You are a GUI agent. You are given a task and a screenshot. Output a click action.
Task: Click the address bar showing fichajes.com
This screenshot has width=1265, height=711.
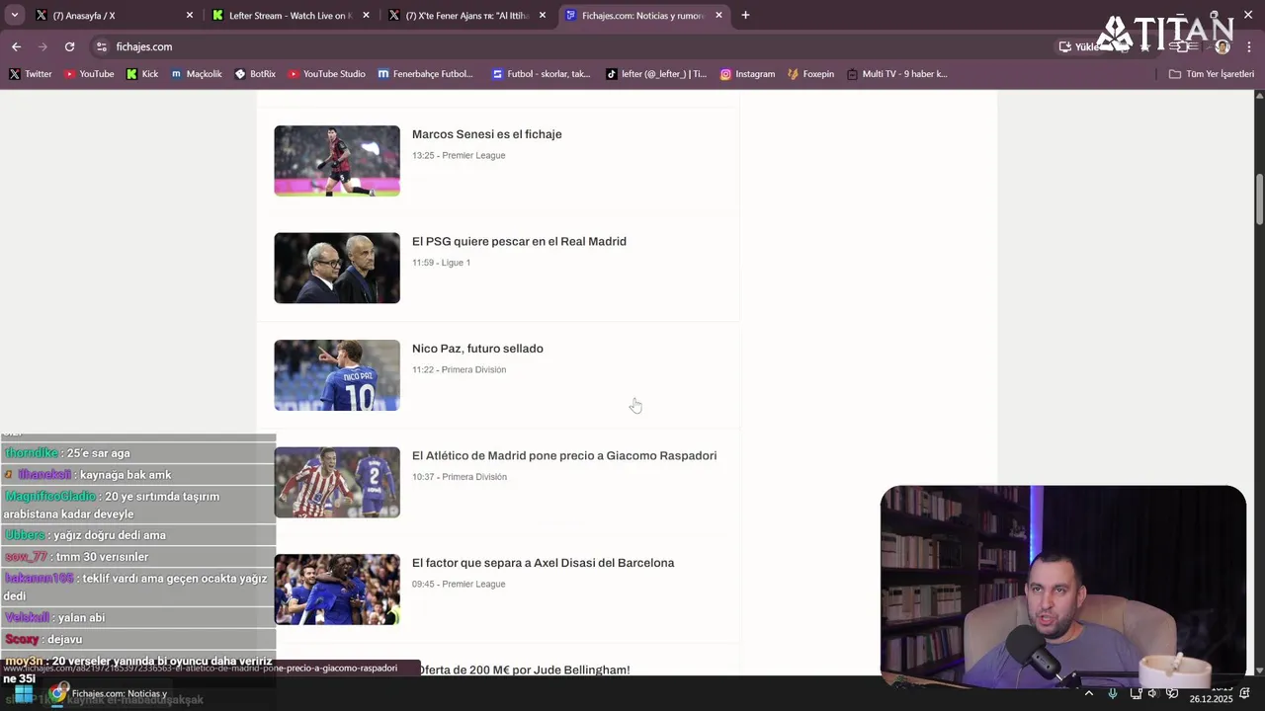click(573, 46)
